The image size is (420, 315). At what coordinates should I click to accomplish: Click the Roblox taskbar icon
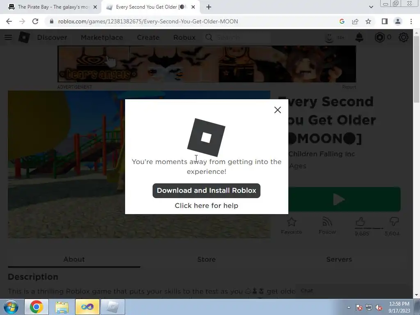click(x=113, y=307)
